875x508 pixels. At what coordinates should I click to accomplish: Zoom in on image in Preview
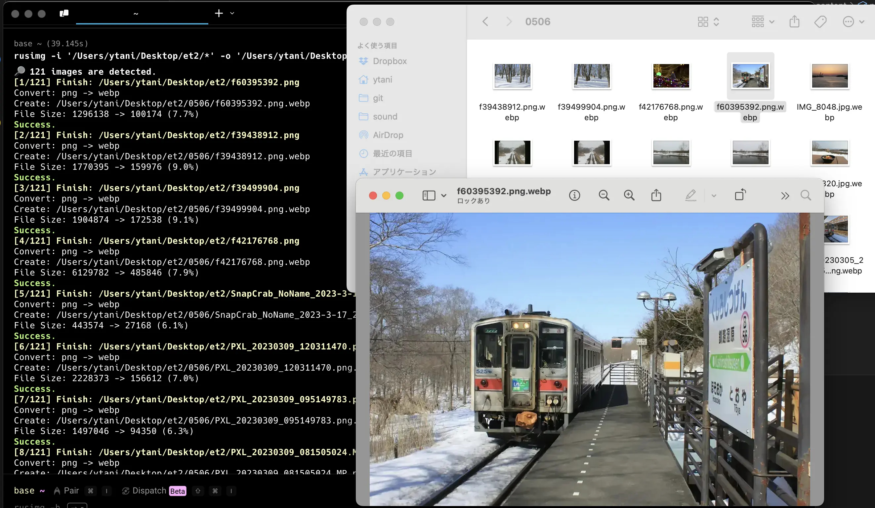pyautogui.click(x=629, y=196)
